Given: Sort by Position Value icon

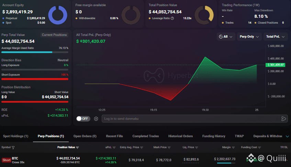Looking at the screenshot, I should coord(77,147).
